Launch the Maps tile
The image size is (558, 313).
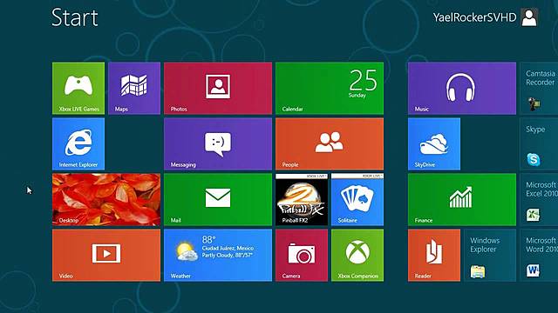(x=134, y=89)
